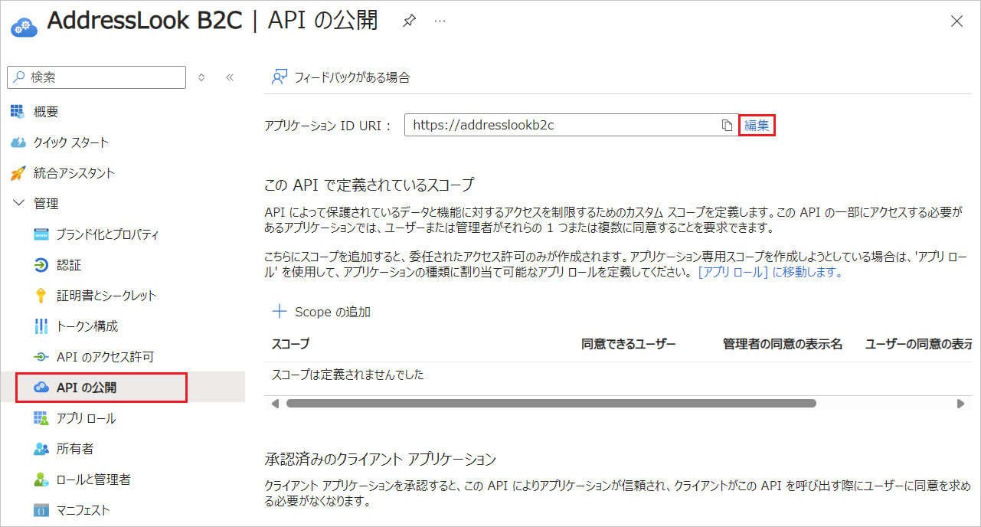The image size is (981, 527).
Task: Open 証明書とシークレット key icon
Action: 41,296
